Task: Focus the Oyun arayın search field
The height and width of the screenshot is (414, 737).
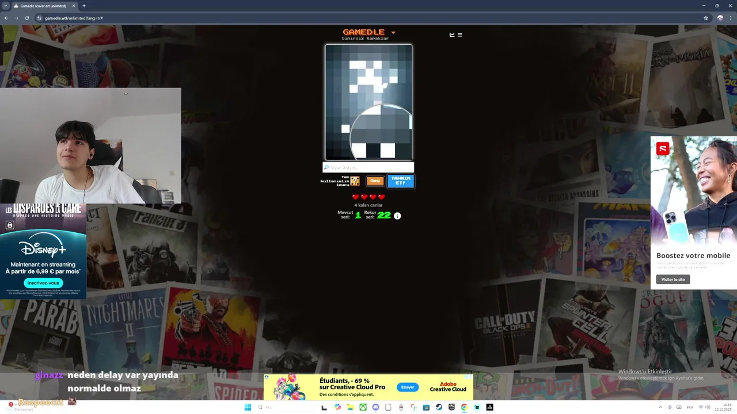Action: tap(368, 167)
